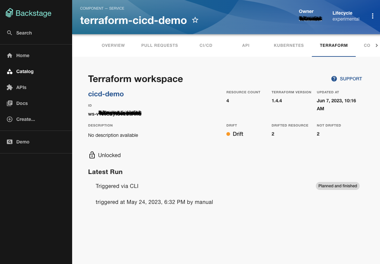Click the Unlocked padlock icon
This screenshot has height=264, width=380.
pos(92,155)
